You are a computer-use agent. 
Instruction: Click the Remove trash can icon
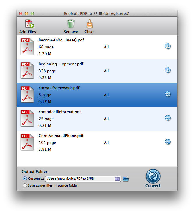click(x=70, y=24)
